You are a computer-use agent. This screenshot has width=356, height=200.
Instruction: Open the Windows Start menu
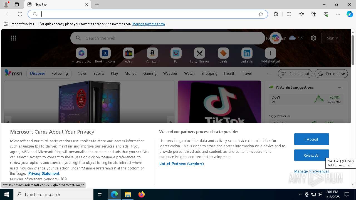pyautogui.click(x=7, y=194)
